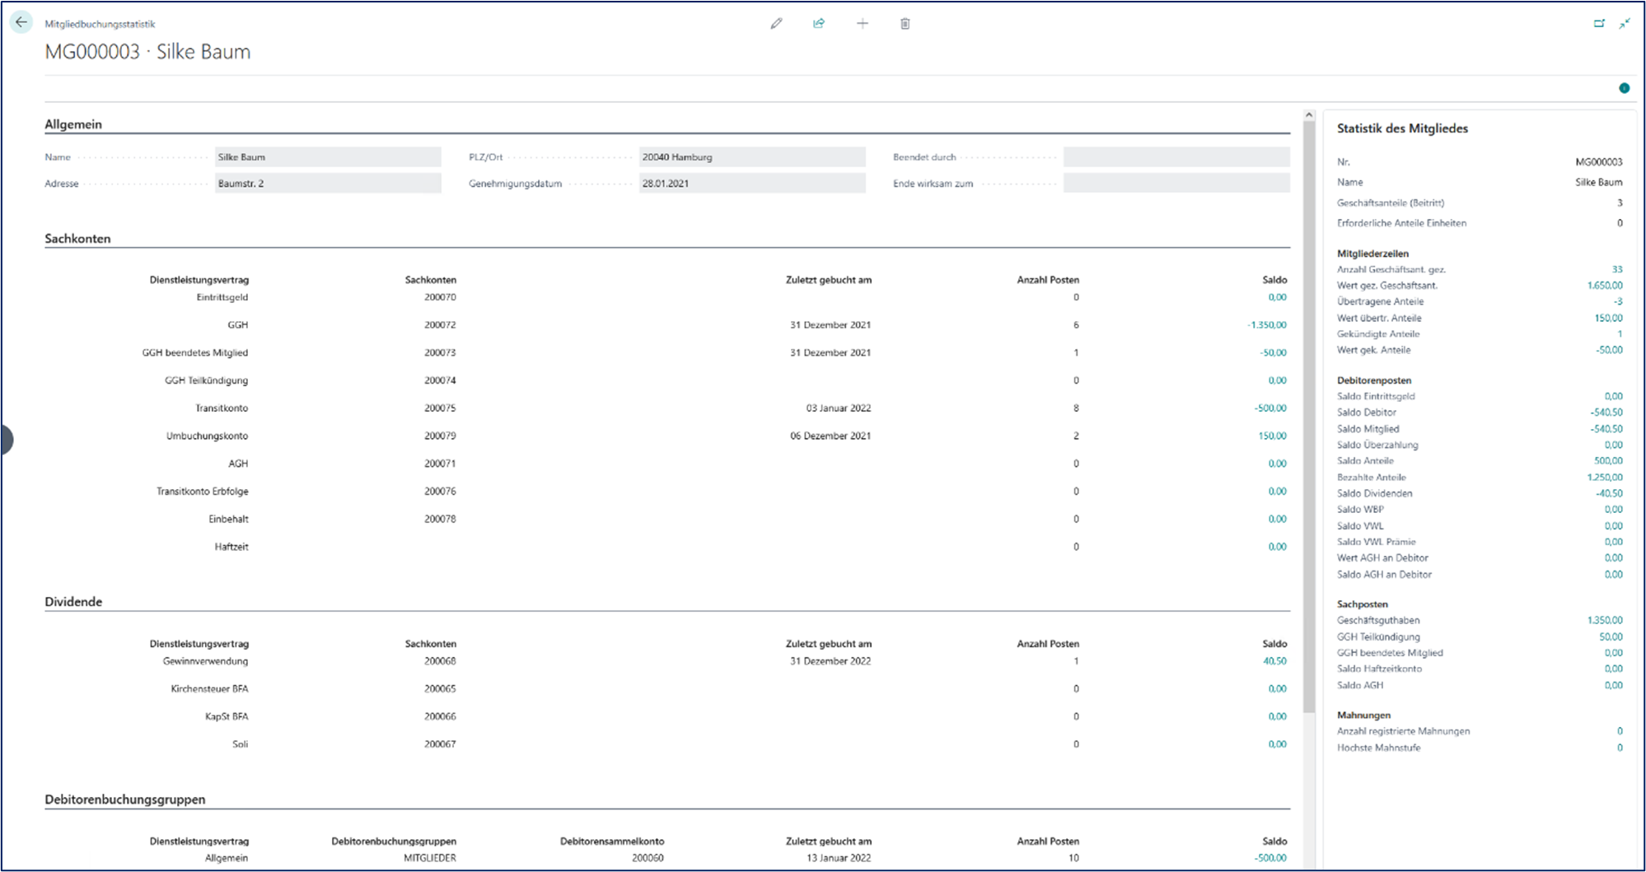Click the teal status circle indicator
1646x872 pixels.
click(1624, 88)
